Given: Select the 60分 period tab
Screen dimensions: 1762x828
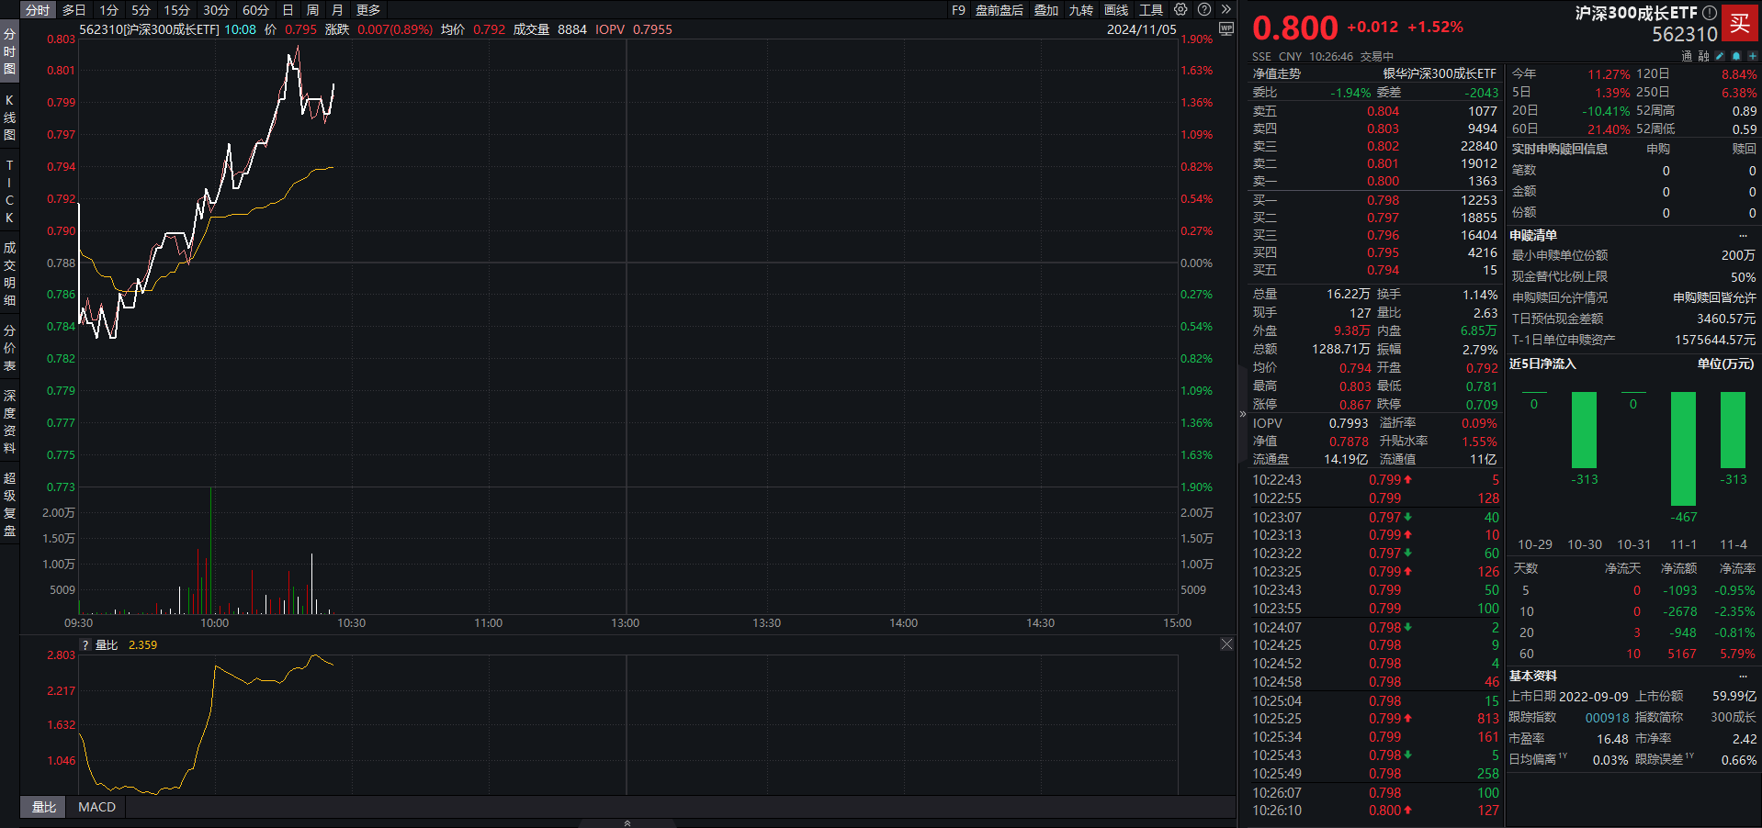Looking at the screenshot, I should [x=255, y=10].
